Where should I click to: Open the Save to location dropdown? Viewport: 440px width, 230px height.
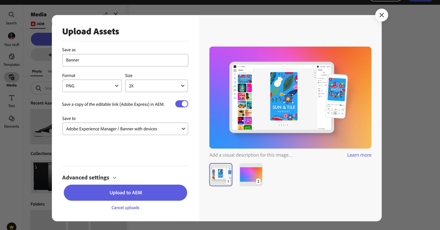coord(125,129)
